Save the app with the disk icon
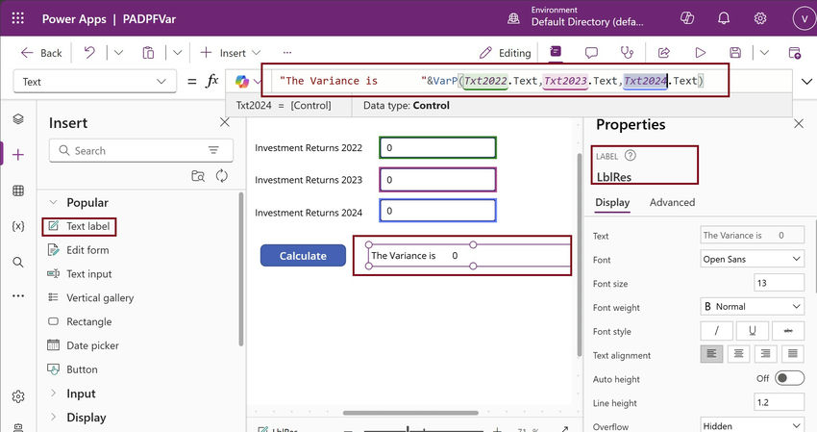The image size is (817, 432). tap(735, 52)
